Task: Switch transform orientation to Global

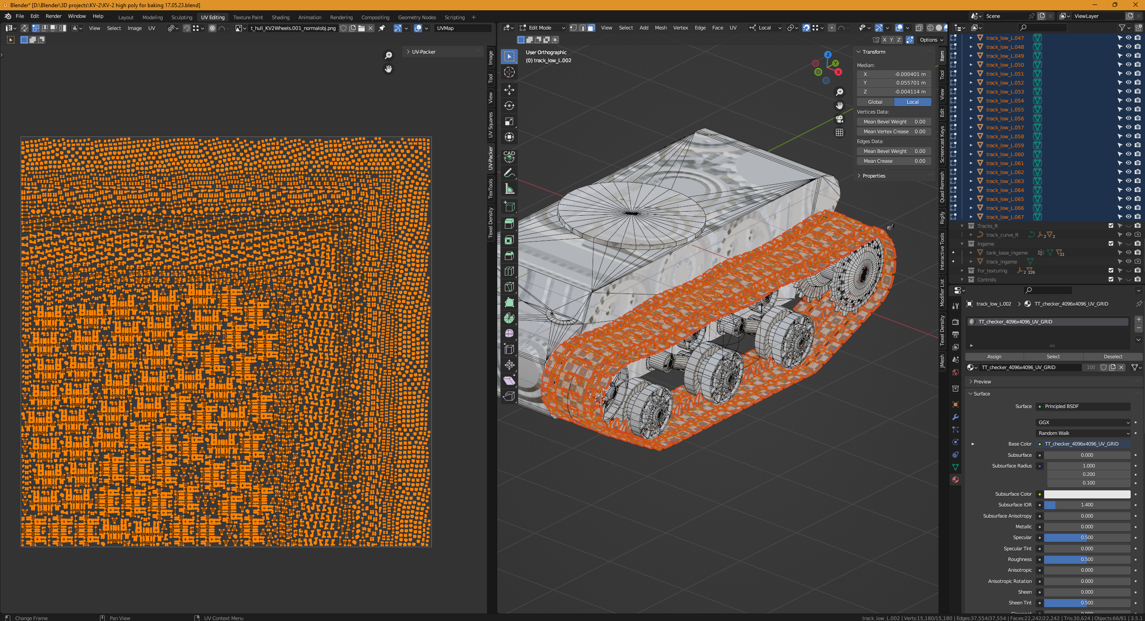Action: pos(875,102)
